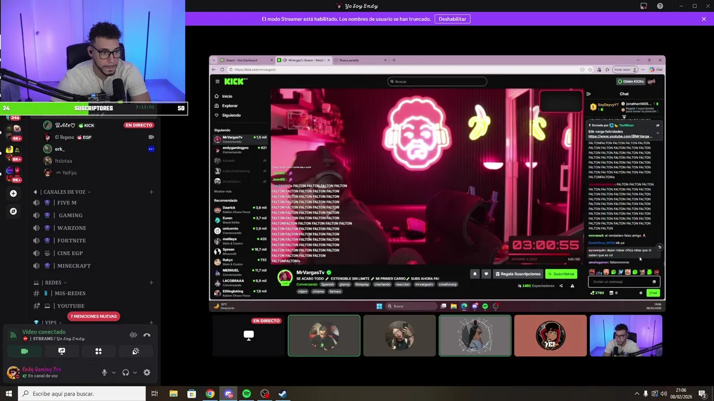Show hidden system tray icons
This screenshot has height=401, width=714.
[637, 394]
